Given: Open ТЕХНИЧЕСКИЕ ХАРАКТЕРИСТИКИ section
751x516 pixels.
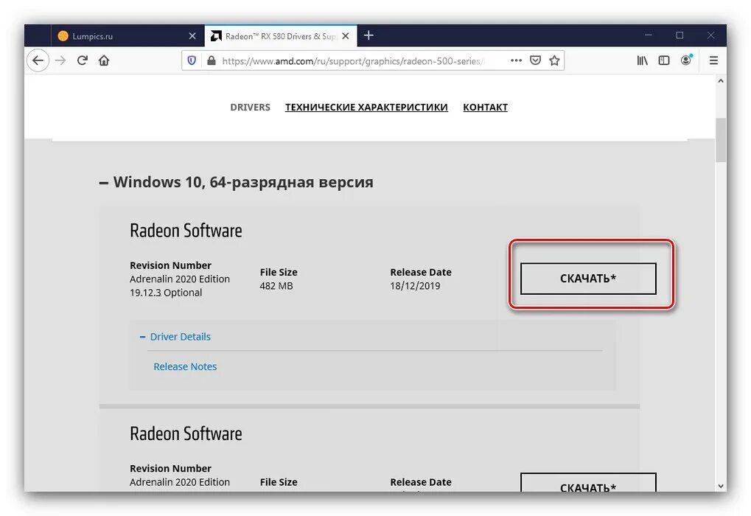Looking at the screenshot, I should 366,108.
